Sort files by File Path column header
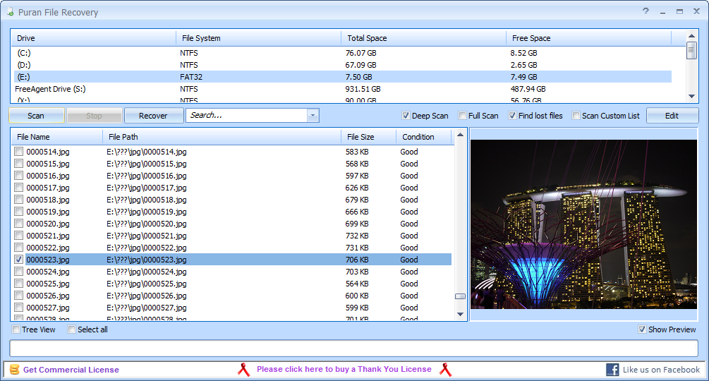 [222, 137]
